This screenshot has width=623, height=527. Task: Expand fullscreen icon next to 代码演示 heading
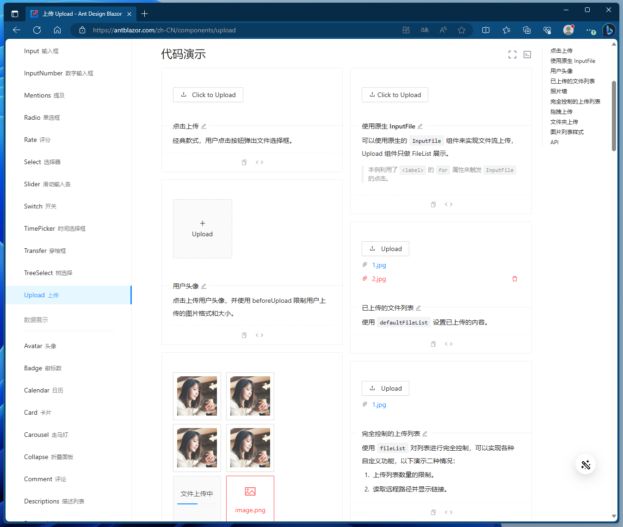click(512, 54)
